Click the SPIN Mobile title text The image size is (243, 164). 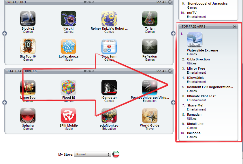tap(69, 125)
